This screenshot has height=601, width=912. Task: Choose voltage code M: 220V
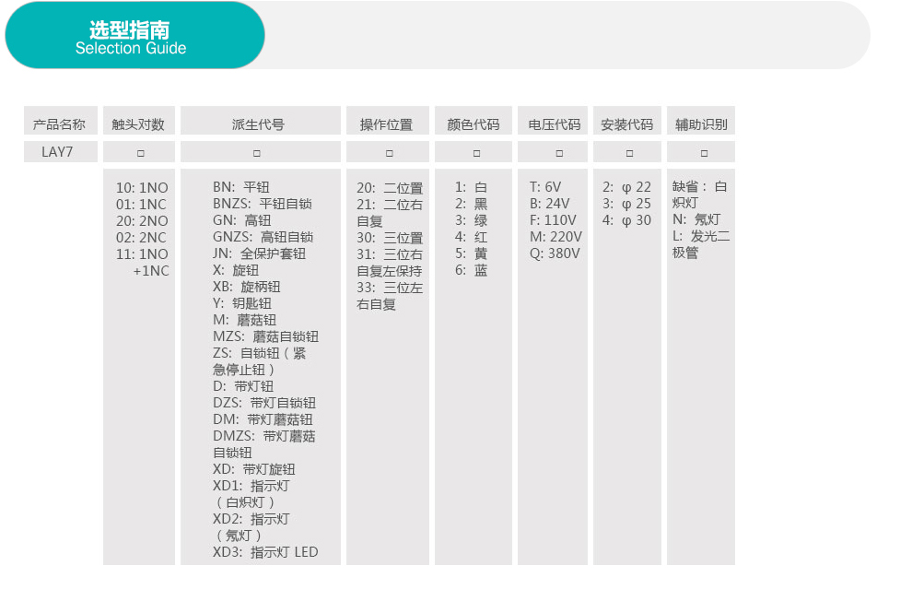click(x=555, y=237)
